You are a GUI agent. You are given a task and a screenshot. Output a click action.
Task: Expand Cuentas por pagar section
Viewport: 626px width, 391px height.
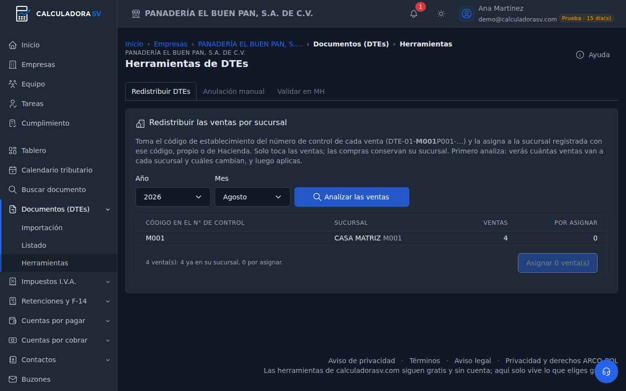pos(108,321)
